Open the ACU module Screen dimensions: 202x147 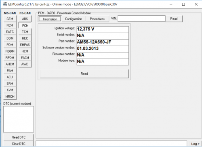pos(10,77)
